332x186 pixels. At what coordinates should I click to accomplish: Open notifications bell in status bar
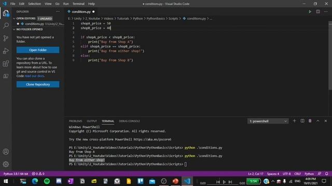pyautogui.click(x=327, y=174)
